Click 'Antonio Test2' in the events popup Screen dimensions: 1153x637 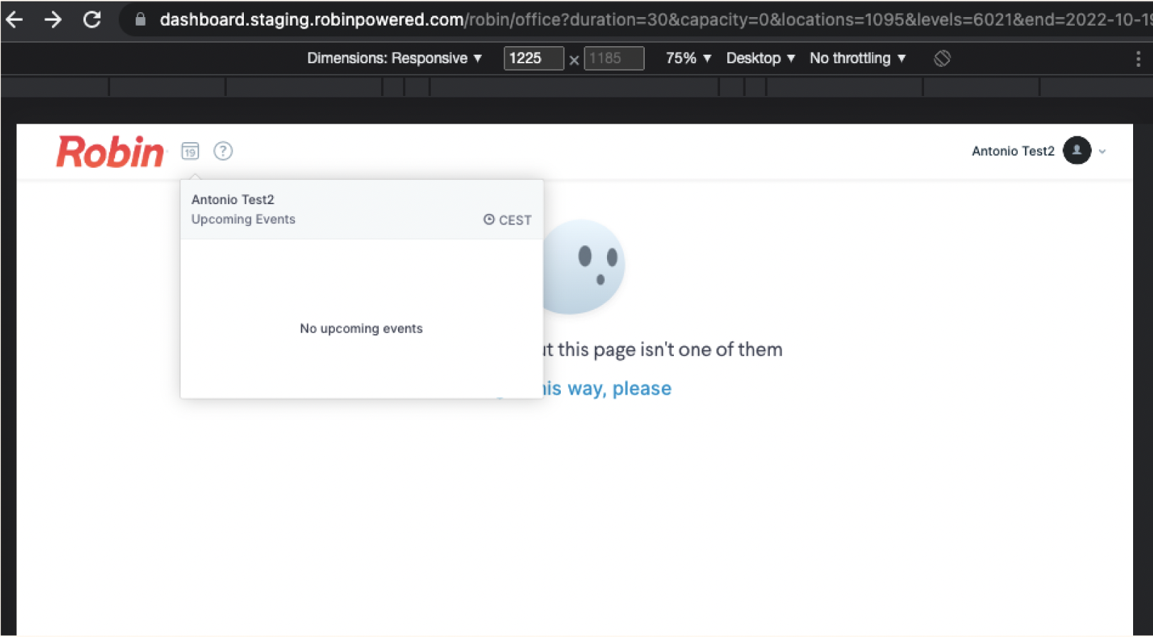(232, 200)
